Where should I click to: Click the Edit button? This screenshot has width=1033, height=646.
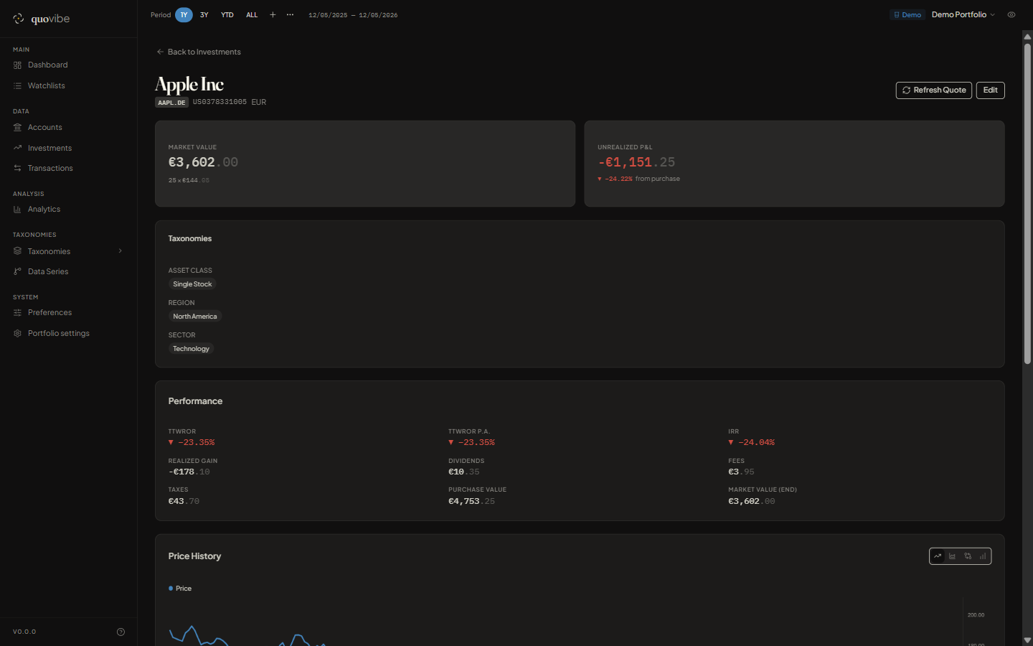(x=991, y=90)
